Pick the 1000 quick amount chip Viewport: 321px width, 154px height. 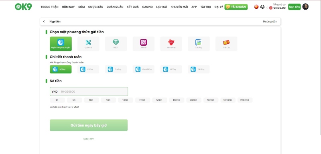click(126, 100)
